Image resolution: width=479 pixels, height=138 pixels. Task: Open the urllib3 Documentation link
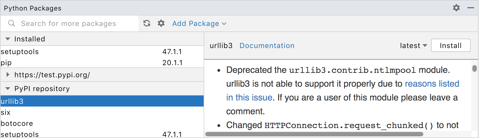(x=267, y=46)
